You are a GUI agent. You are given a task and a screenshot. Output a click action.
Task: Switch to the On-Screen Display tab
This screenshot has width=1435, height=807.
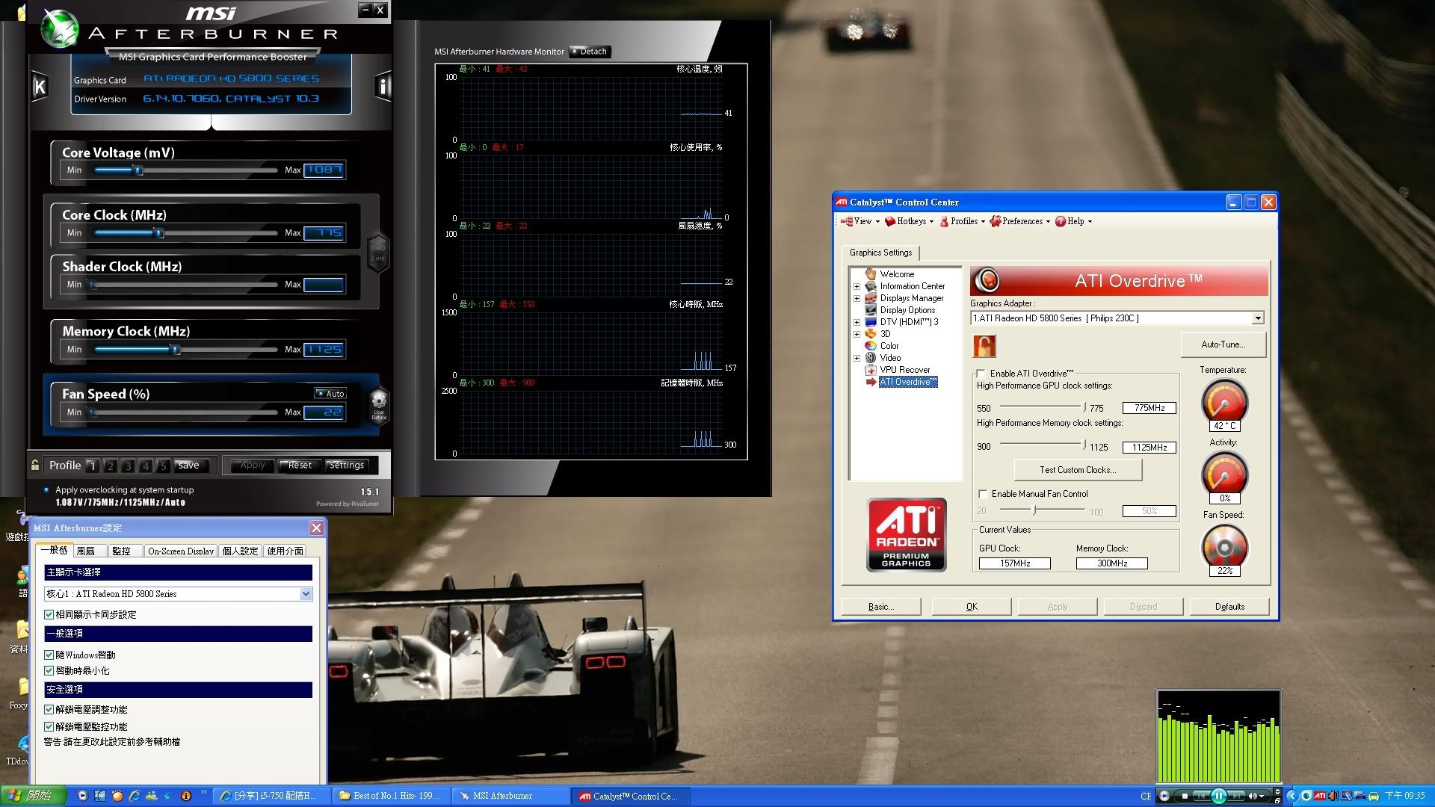[x=181, y=551]
